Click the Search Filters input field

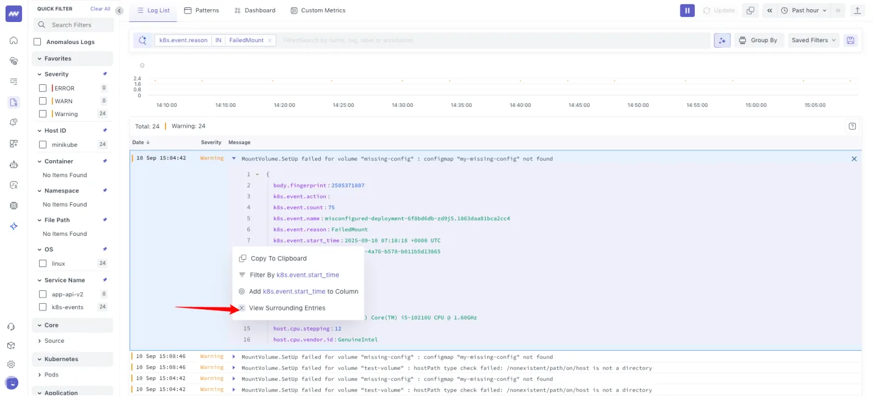pyautogui.click(x=73, y=25)
